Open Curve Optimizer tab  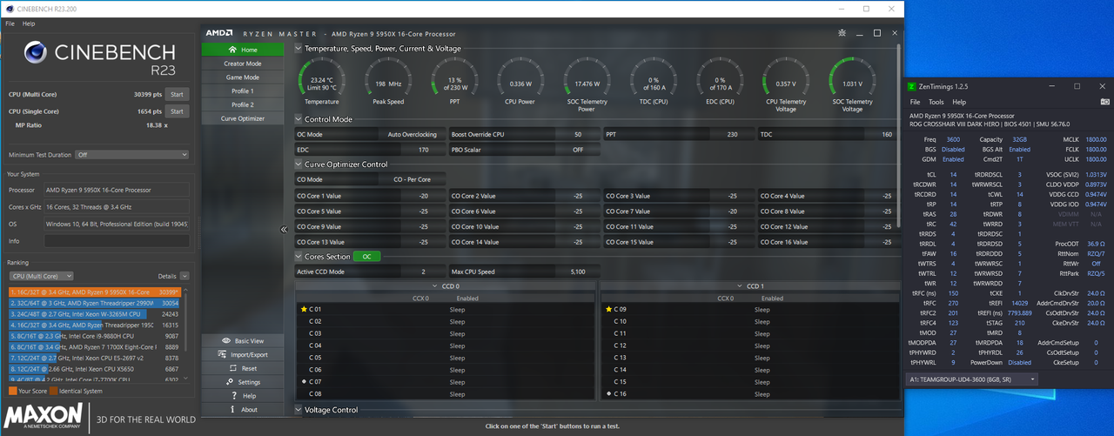tap(242, 118)
